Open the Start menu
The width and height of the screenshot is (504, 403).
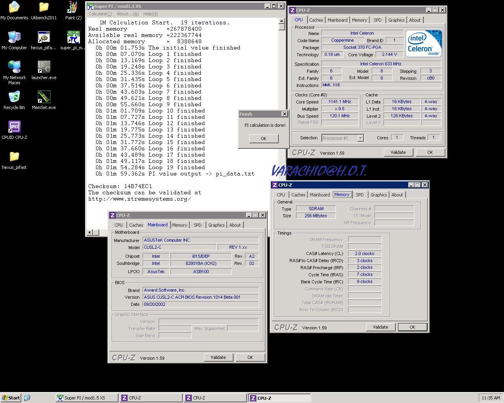11,398
